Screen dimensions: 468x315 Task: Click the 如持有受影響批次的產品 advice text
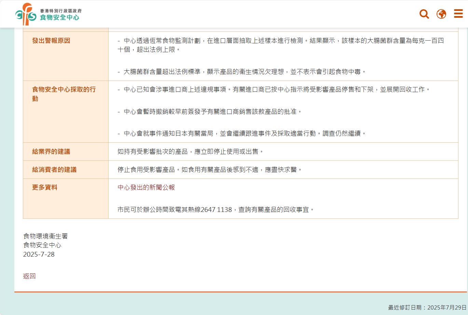point(190,152)
